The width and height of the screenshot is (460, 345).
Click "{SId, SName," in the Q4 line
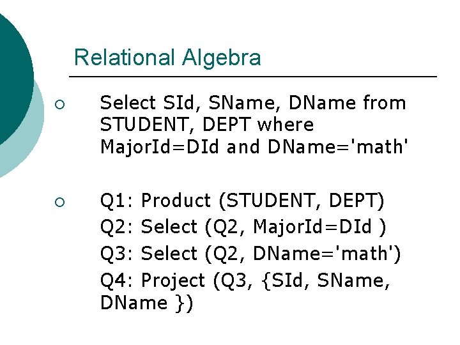tap(326, 280)
